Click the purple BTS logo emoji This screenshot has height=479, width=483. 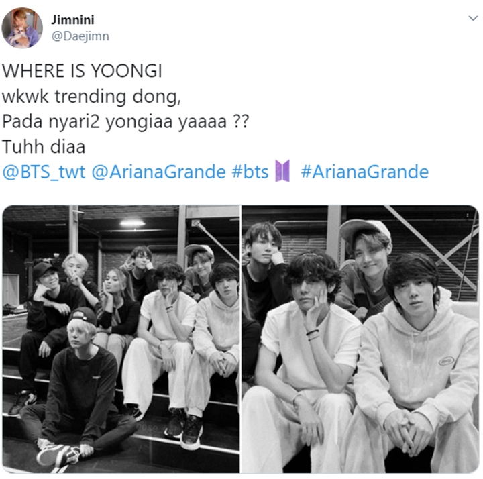(282, 171)
